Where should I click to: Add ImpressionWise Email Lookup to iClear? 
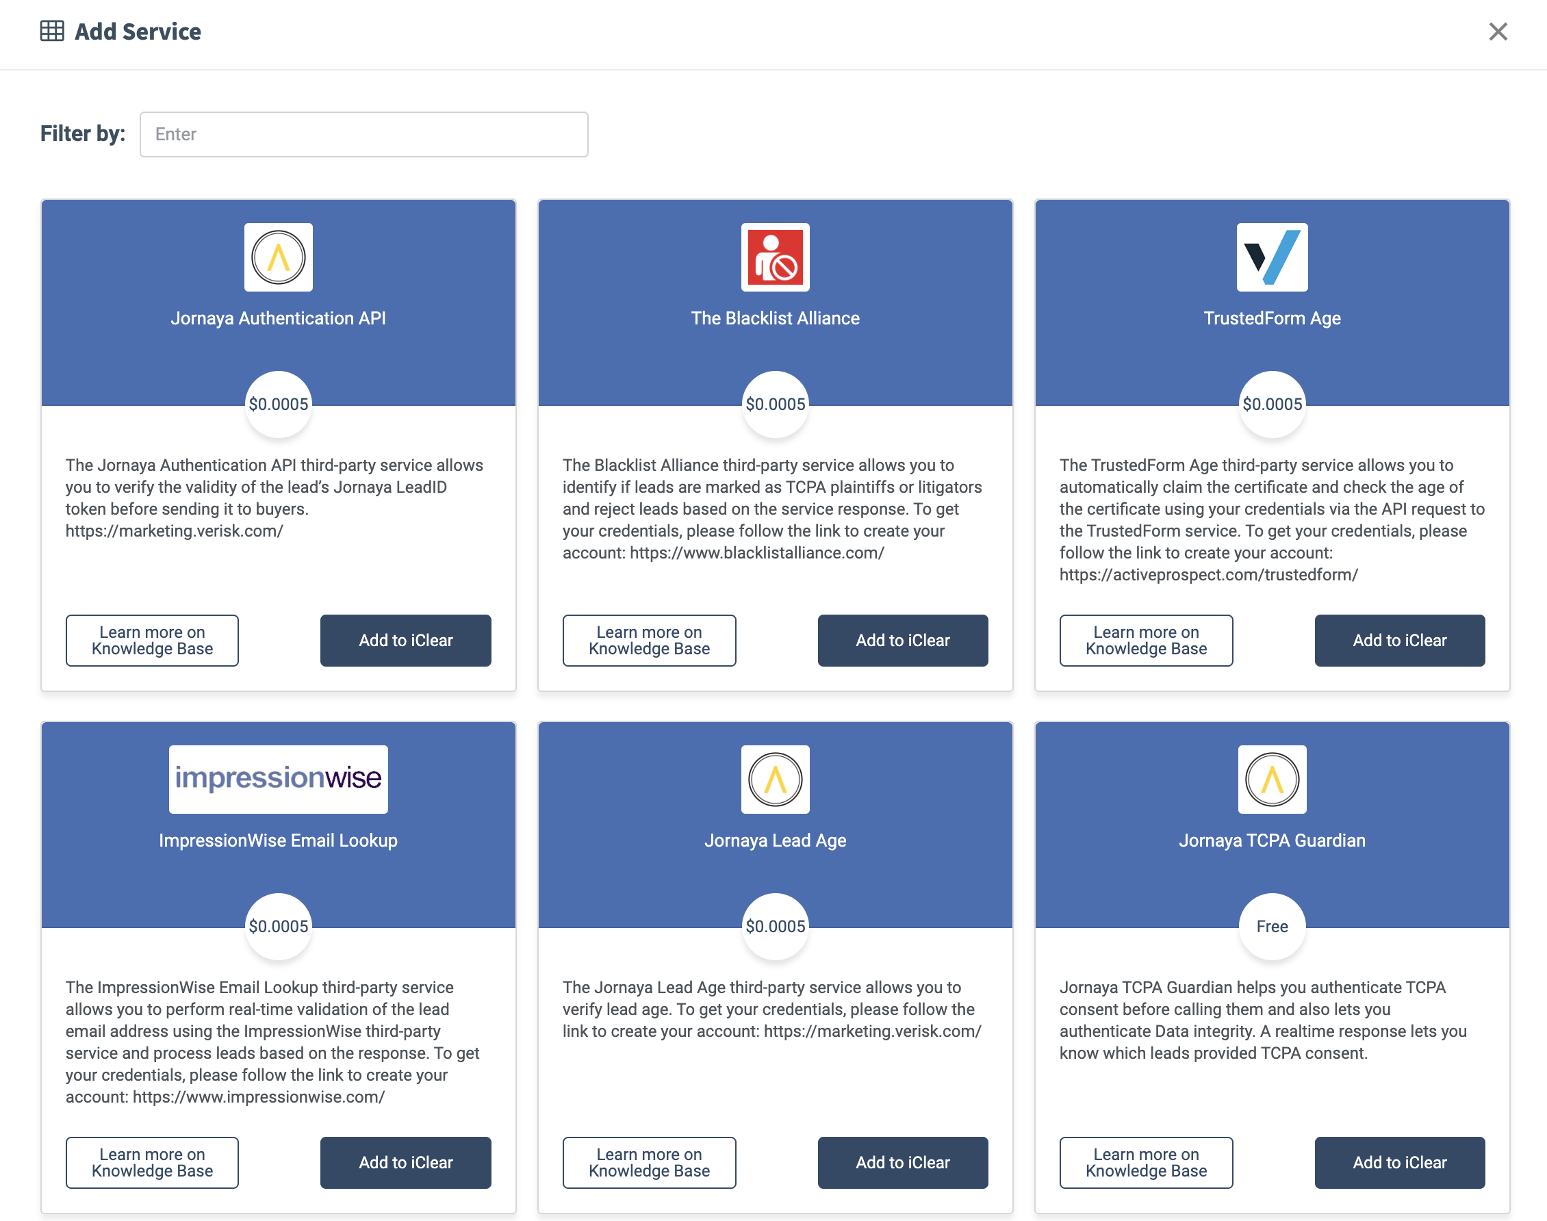point(405,1162)
